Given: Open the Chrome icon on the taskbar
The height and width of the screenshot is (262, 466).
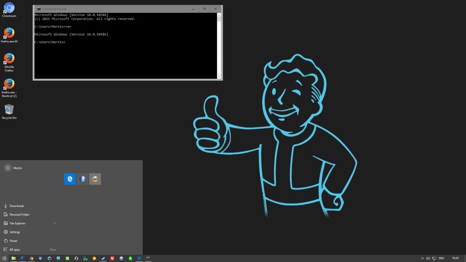Looking at the screenshot, I should tap(31, 258).
